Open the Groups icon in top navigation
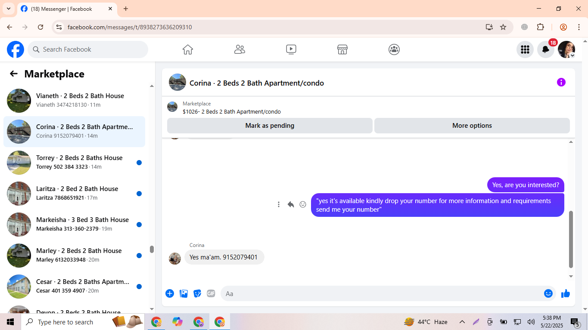 (x=394, y=49)
